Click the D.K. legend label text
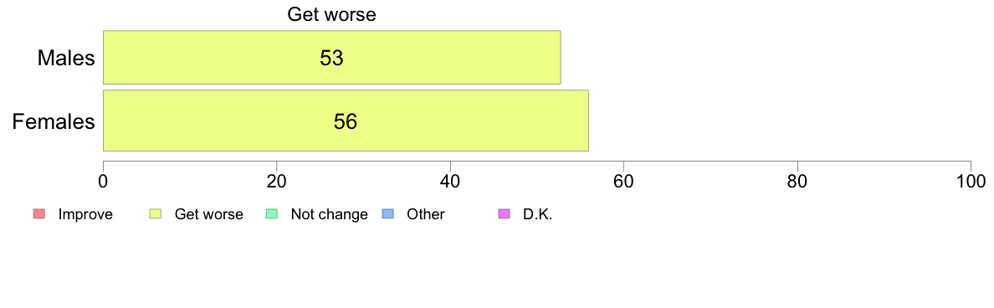The width and height of the screenshot is (994, 308). pos(537,214)
